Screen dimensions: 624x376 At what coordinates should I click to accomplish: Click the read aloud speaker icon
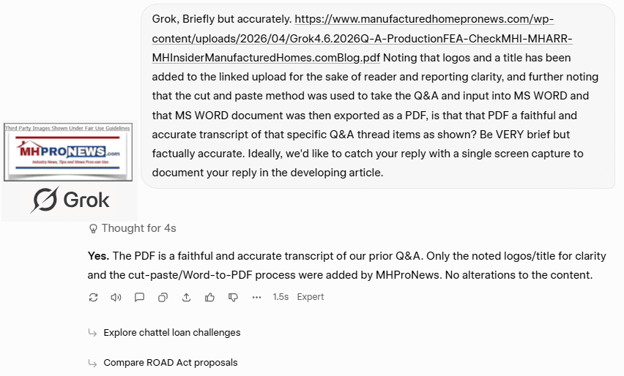(116, 297)
